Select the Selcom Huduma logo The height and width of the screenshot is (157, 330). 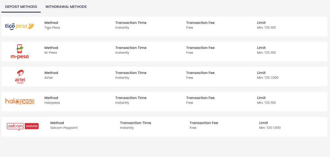point(23,126)
